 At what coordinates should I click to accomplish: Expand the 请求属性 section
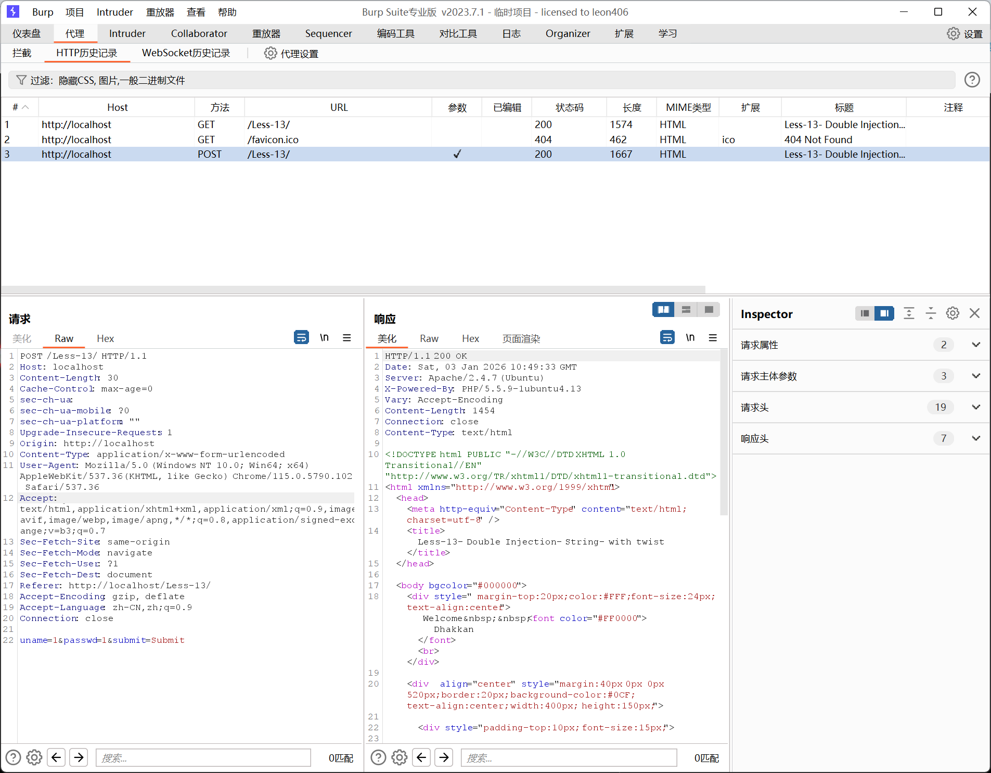click(x=976, y=345)
